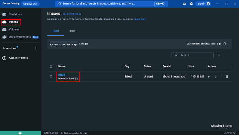This screenshot has height=135, width=239.
Task: Click the '1 images' count text
Action: [x=83, y=44]
